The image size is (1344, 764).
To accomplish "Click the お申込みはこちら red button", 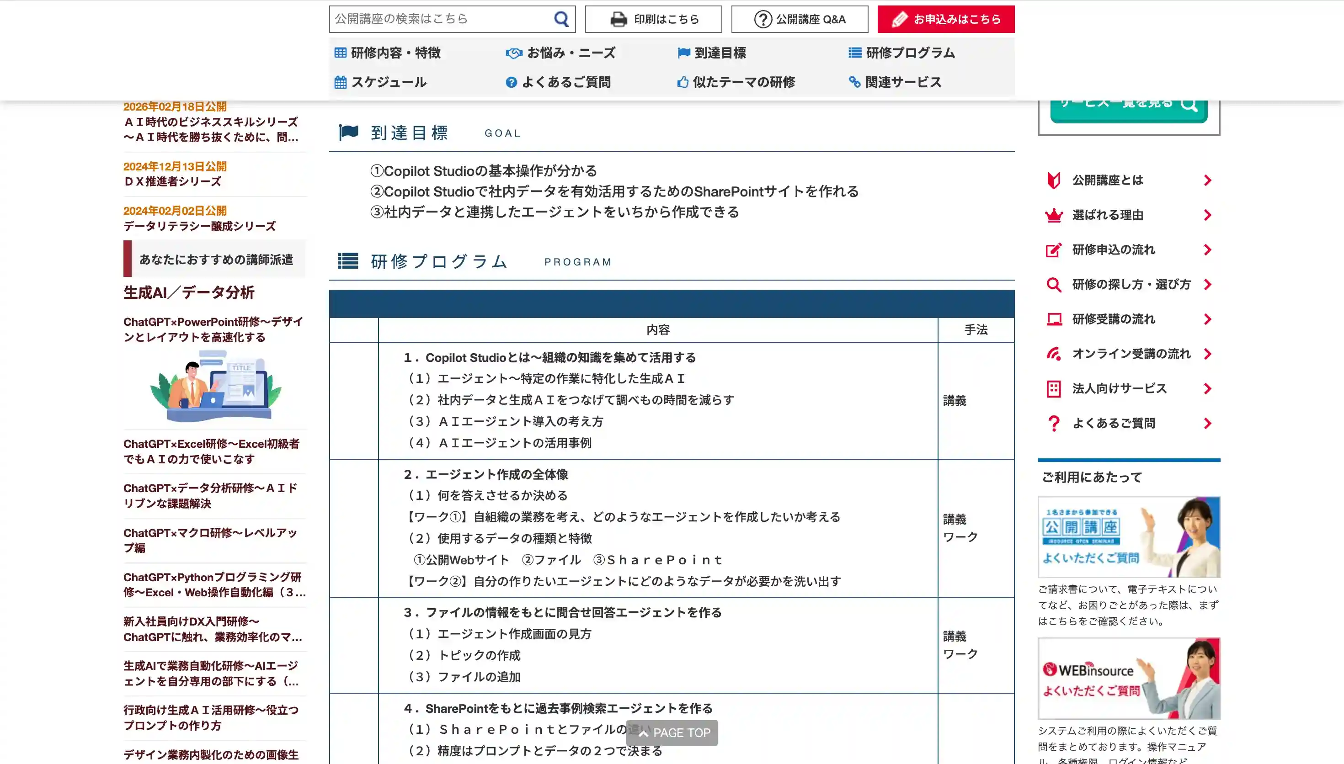I will [946, 19].
